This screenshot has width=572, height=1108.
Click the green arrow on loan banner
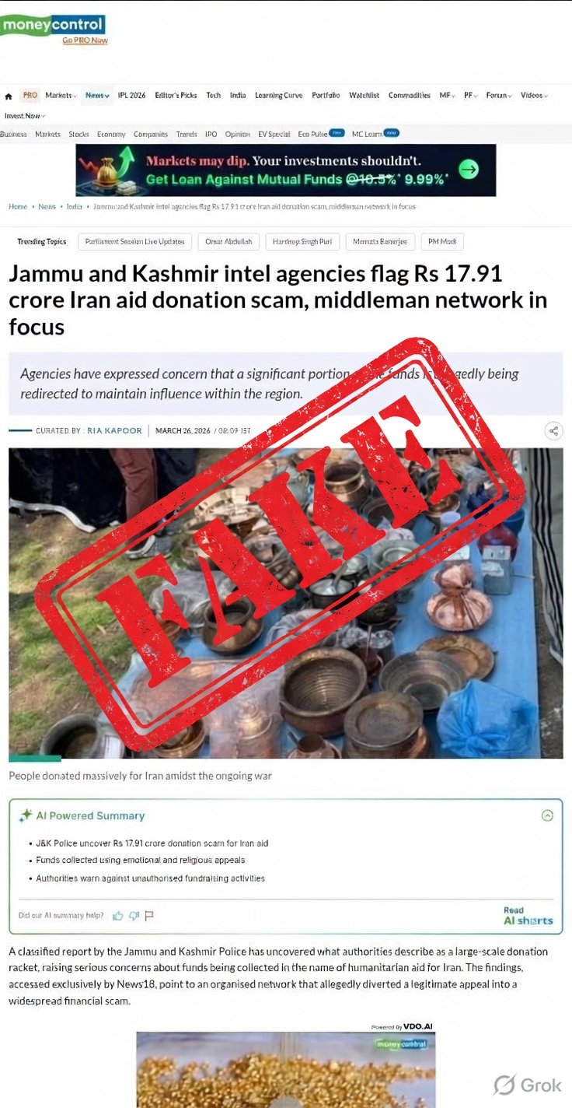pyautogui.click(x=469, y=170)
